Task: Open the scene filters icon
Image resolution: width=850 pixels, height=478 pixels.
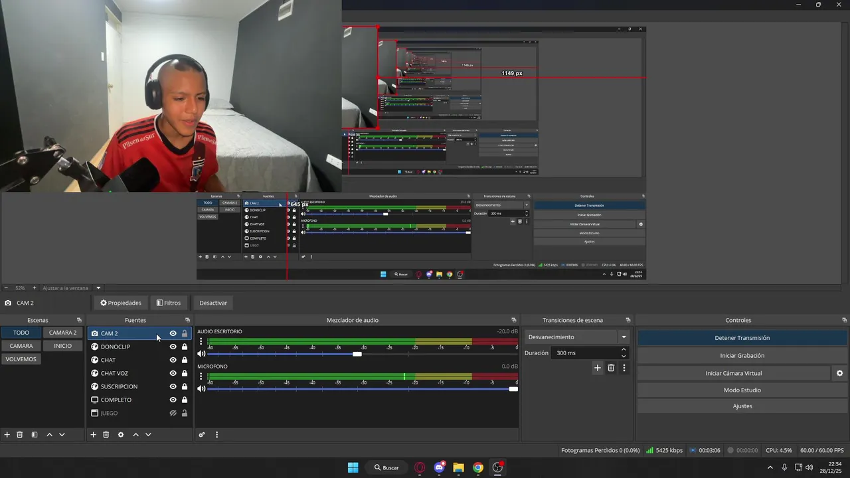Action: click(35, 435)
